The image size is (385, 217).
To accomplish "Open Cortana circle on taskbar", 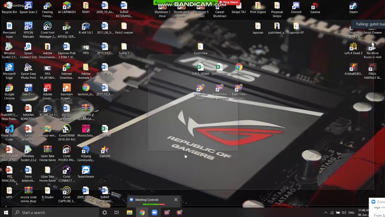I will (104, 212).
